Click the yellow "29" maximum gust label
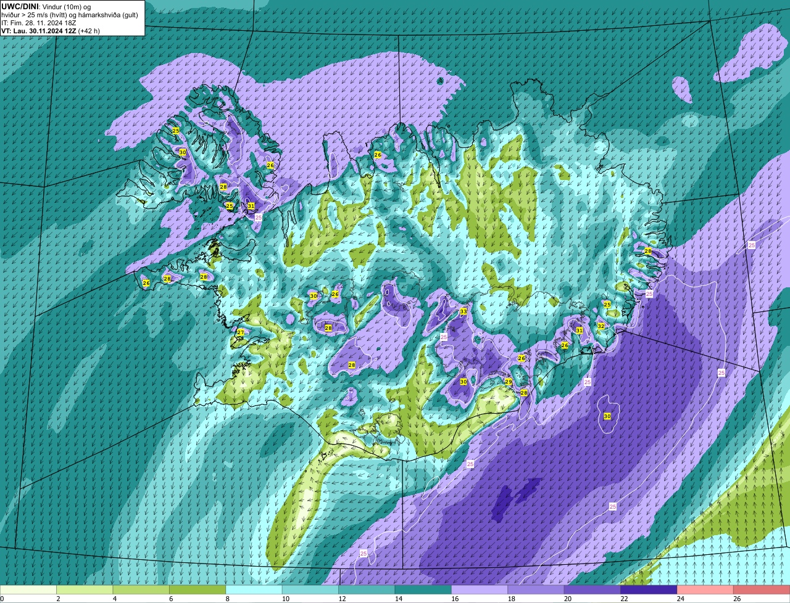 point(509,382)
